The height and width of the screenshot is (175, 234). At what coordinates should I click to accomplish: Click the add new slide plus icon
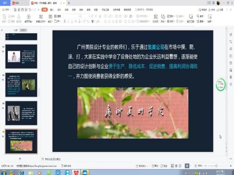click(20, 159)
